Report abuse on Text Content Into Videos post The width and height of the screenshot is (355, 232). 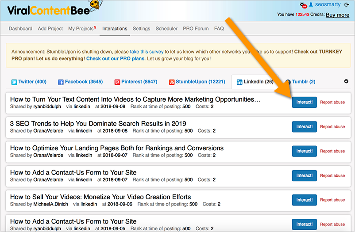tap(332, 102)
